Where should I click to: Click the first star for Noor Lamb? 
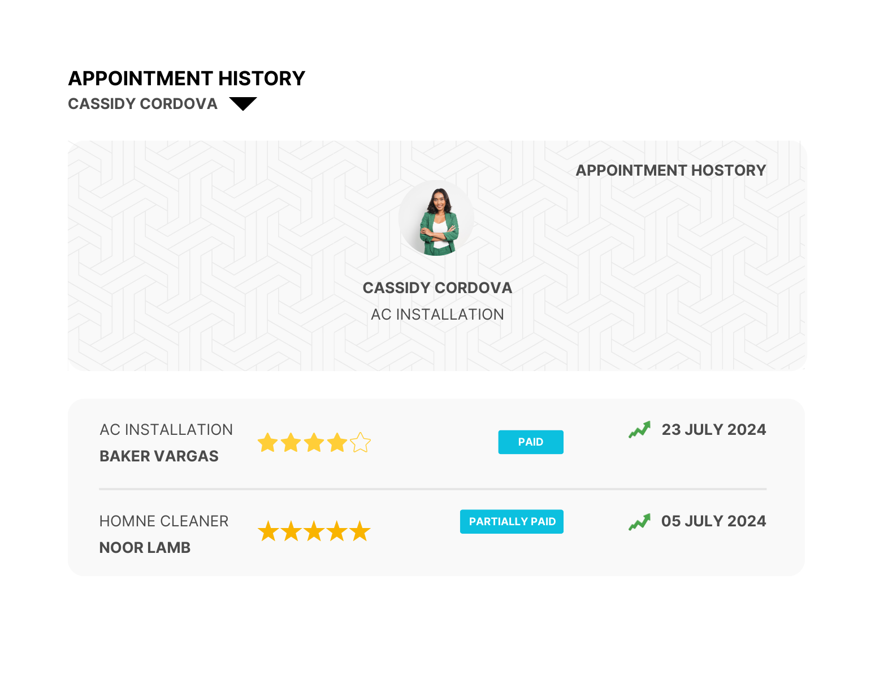coord(268,531)
